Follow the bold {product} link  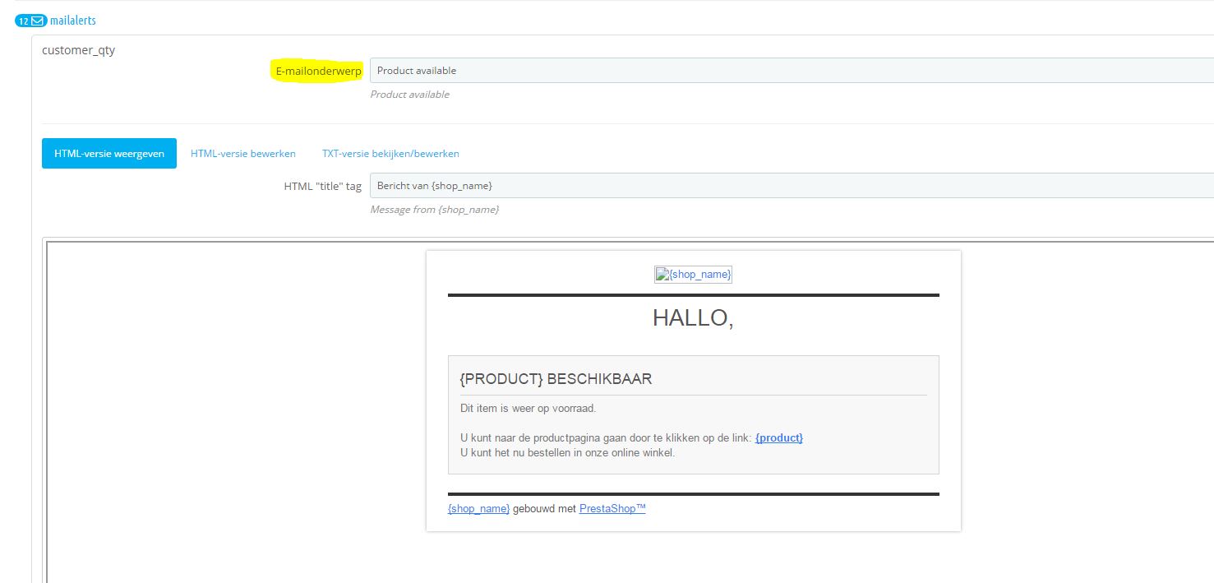tap(778, 438)
